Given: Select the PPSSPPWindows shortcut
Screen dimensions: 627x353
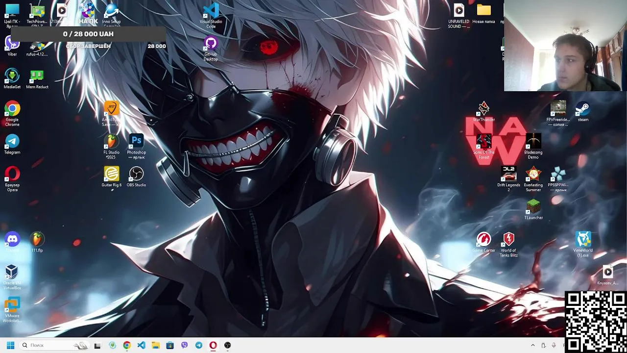Looking at the screenshot, I should click(558, 178).
